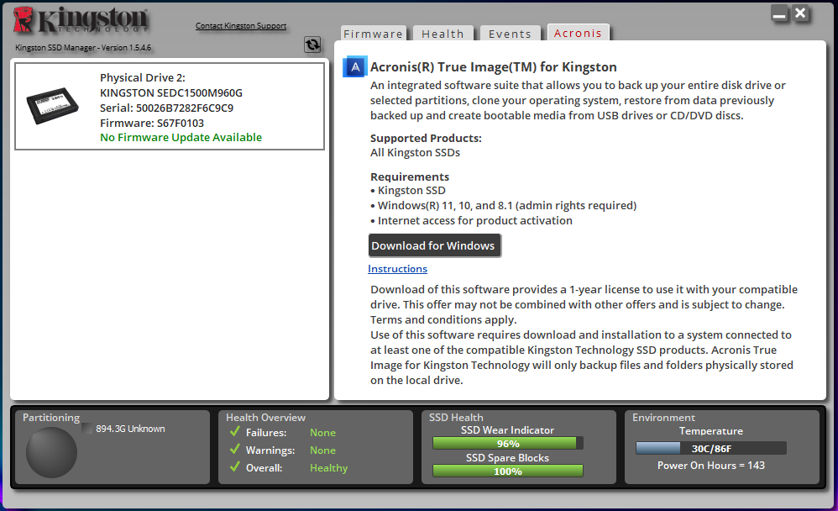Viewport: 838px width, 511px height.
Task: Open the Firmware tab
Action: click(x=373, y=34)
